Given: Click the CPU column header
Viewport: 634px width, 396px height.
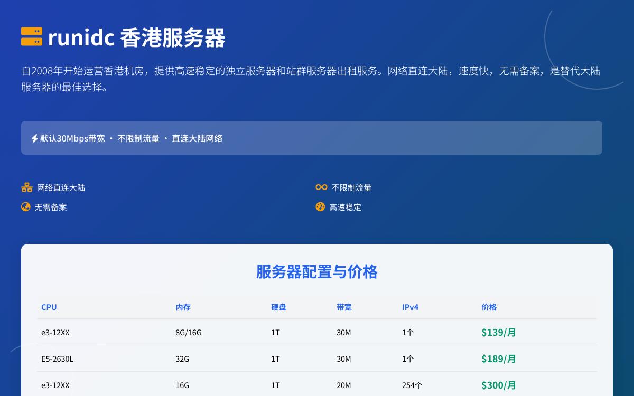Looking at the screenshot, I should tap(49, 307).
